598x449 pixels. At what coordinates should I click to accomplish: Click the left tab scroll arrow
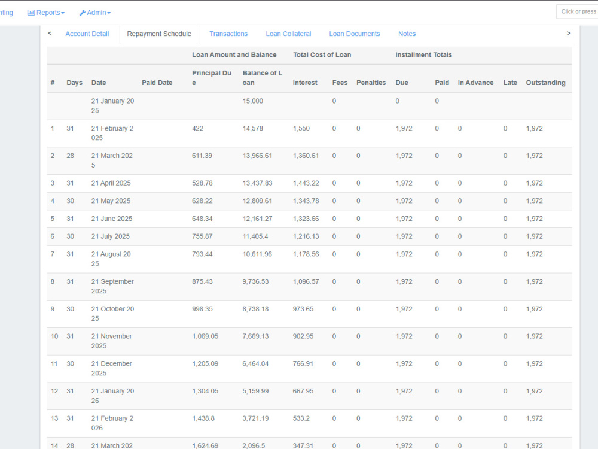click(x=50, y=33)
